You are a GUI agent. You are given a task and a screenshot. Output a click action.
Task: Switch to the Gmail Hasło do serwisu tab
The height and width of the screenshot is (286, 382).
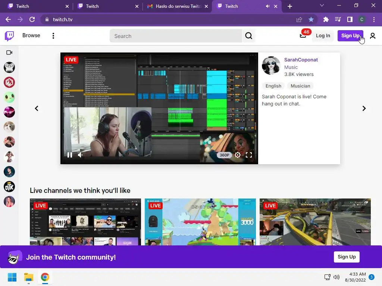(x=177, y=6)
